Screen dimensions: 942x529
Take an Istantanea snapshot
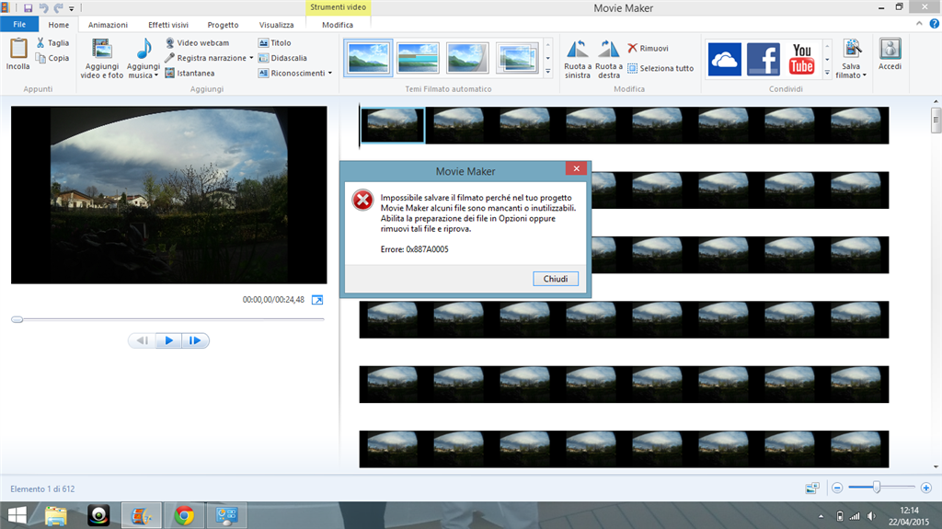[190, 73]
